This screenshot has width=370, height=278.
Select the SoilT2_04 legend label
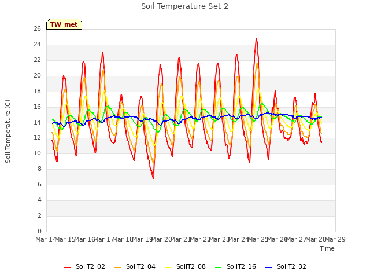click(x=140, y=266)
